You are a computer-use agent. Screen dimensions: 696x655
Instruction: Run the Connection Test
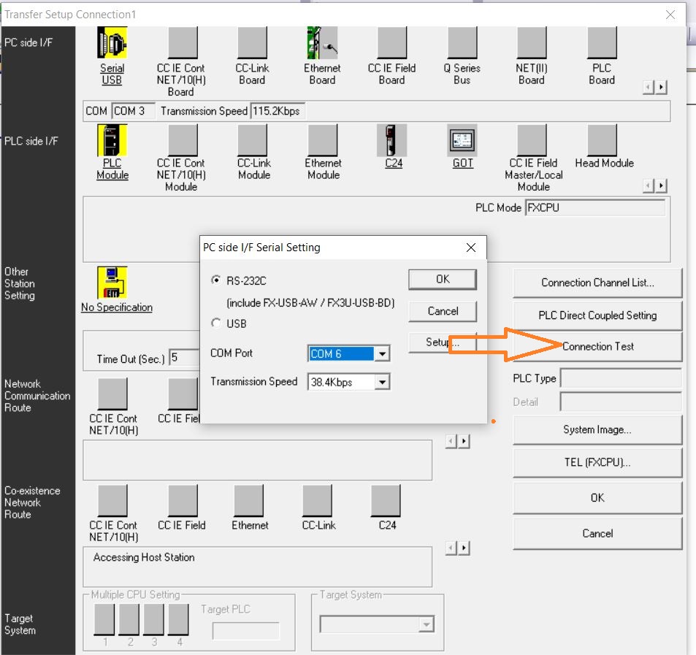597,347
